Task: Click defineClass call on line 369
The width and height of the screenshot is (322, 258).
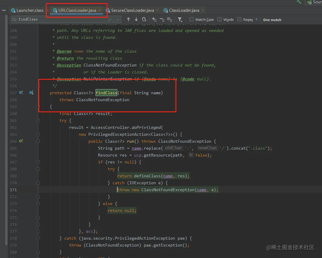Action: (x=147, y=176)
